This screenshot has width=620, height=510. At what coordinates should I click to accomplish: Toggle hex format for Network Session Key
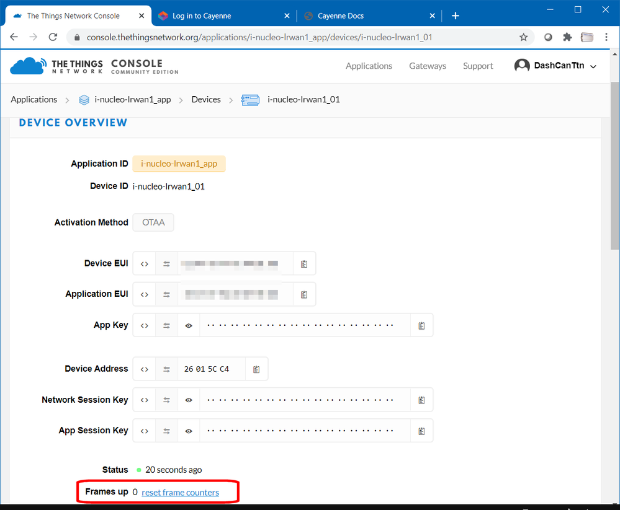click(145, 400)
